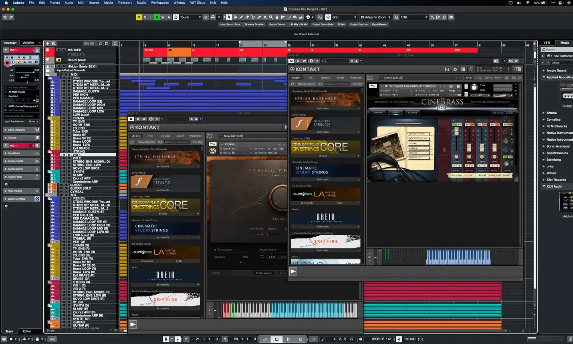Image resolution: width=573 pixels, height=344 pixels.
Task: Toggle the Read automation R button
Action: pyautogui.click(x=157, y=17)
